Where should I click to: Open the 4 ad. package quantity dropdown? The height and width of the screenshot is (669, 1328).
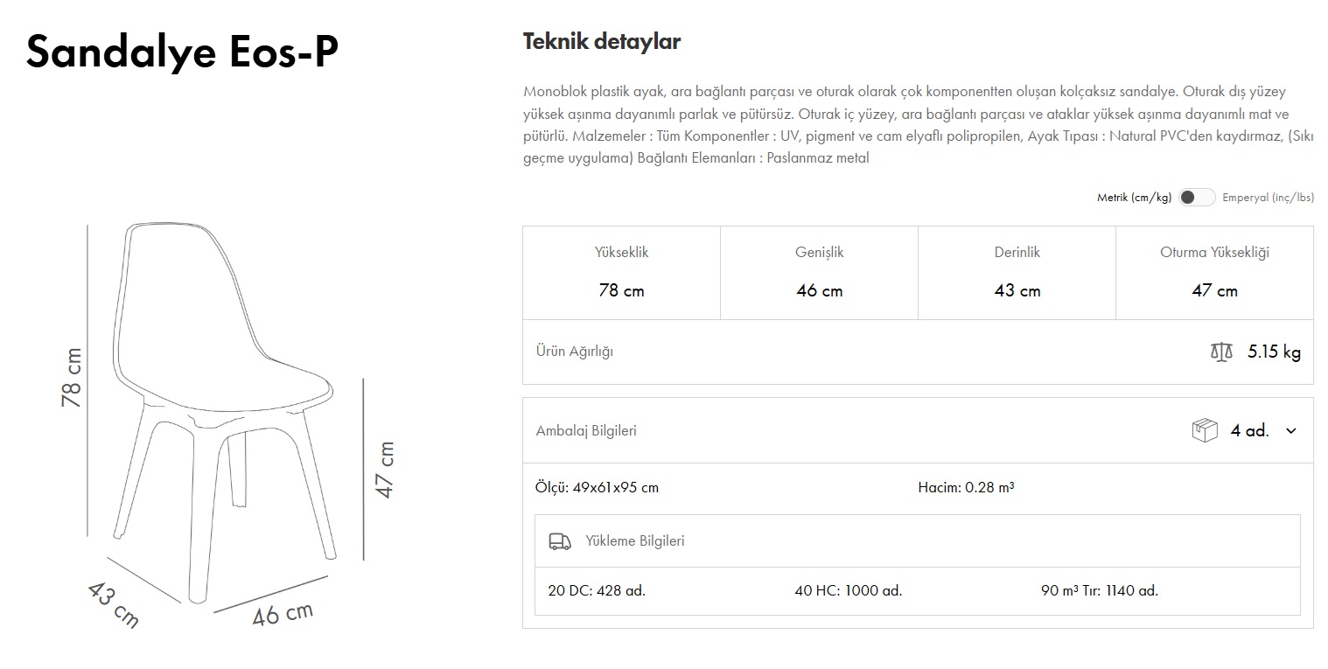click(x=1249, y=430)
